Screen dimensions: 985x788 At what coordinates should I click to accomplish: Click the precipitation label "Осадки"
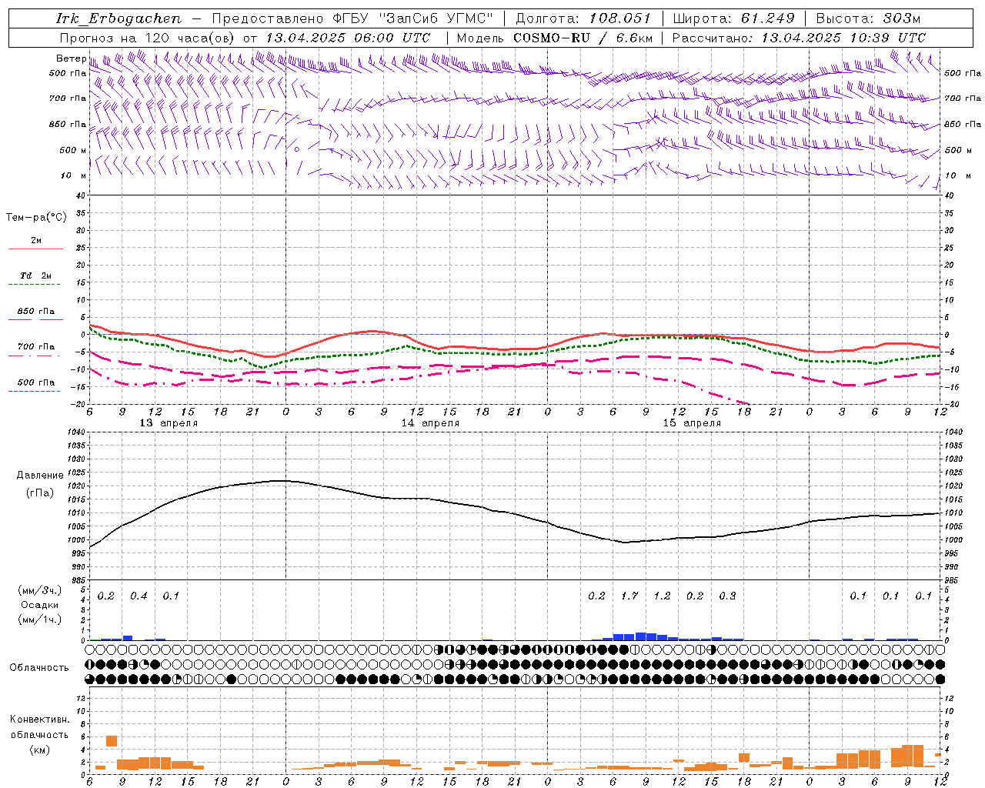click(x=40, y=605)
